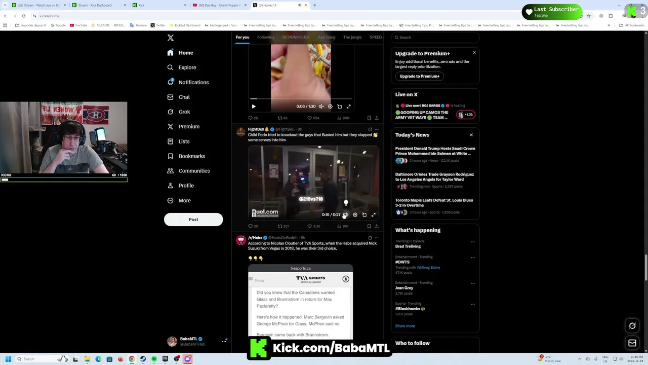
Task: Bookmark the FightBell post
Action: pyautogui.click(x=369, y=226)
